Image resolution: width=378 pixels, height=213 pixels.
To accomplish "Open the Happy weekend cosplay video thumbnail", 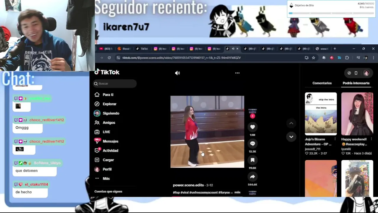I will click(x=357, y=114).
